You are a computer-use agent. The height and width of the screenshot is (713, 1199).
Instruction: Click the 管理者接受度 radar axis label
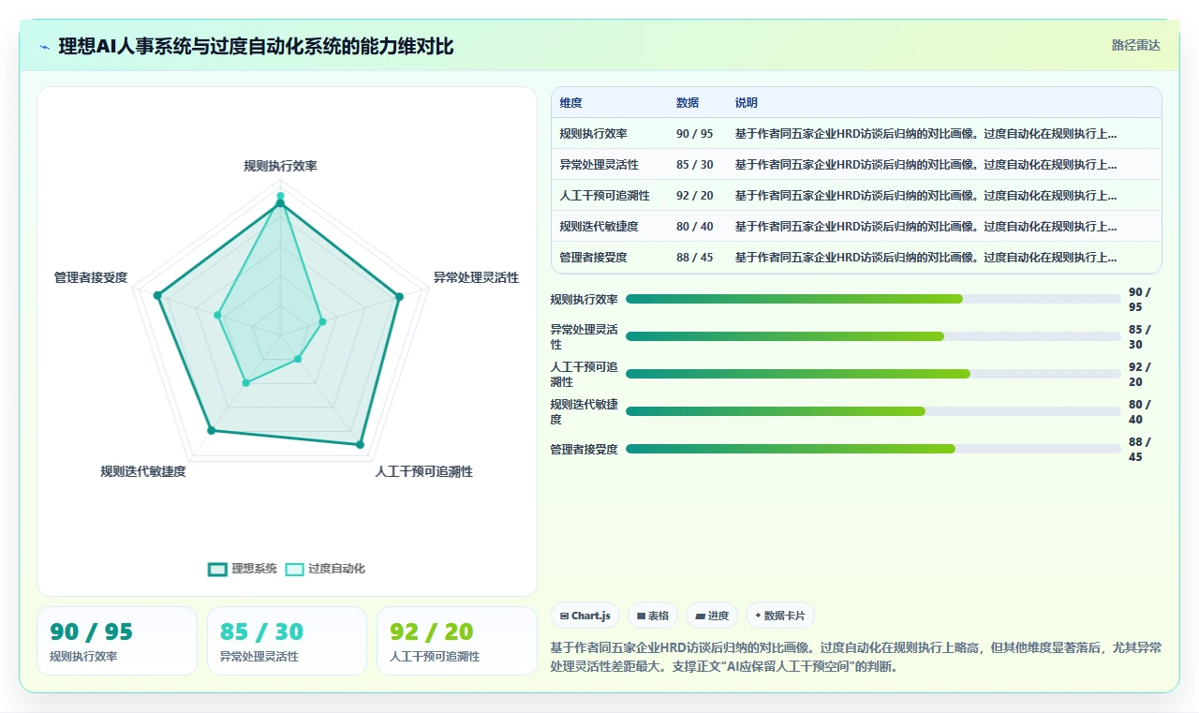point(91,277)
